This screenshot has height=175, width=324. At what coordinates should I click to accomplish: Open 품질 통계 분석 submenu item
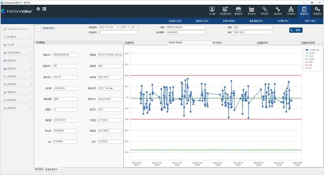[256, 21]
